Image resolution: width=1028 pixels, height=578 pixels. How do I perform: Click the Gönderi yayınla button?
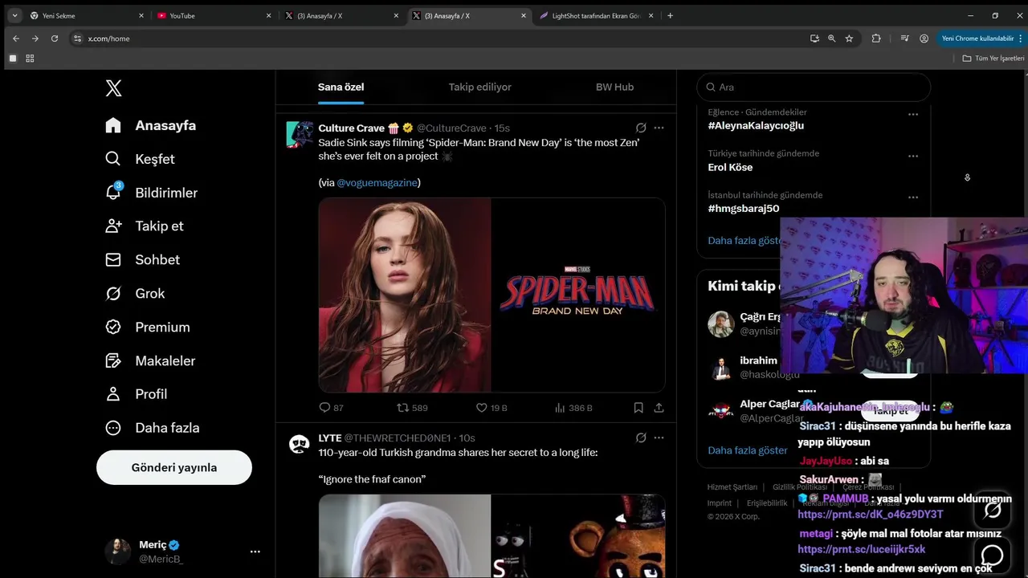pyautogui.click(x=174, y=467)
